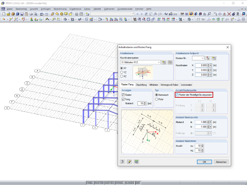This screenshot has width=247, height=185.
Task: Expand the Knoten-Nr. dropdown
Action: (198, 58)
